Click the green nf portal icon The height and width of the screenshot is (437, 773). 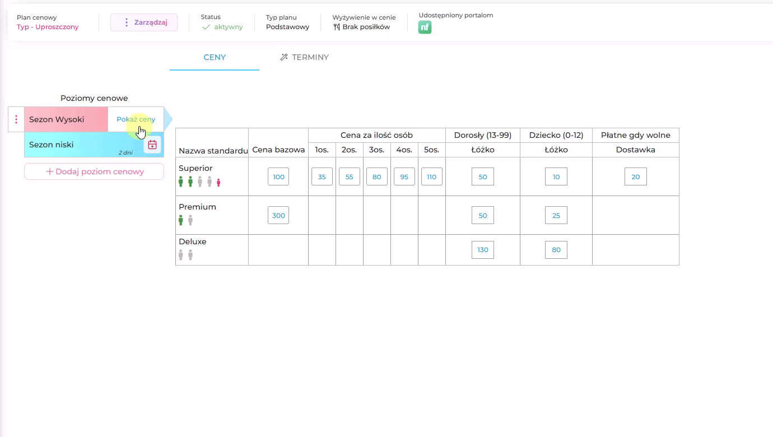[425, 27]
